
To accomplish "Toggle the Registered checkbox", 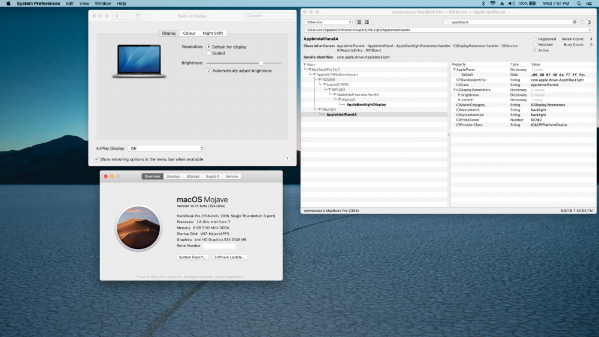I will tap(535, 39).
